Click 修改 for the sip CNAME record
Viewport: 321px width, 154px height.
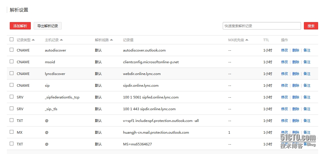[x=284, y=85]
